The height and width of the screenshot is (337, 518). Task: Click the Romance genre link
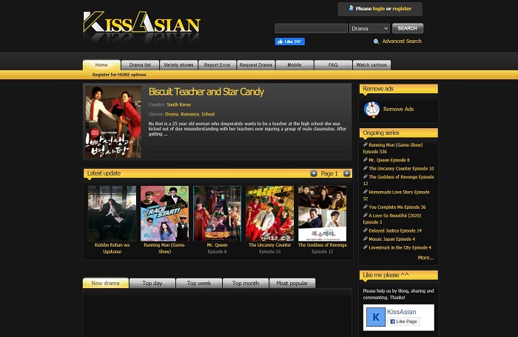click(x=190, y=114)
